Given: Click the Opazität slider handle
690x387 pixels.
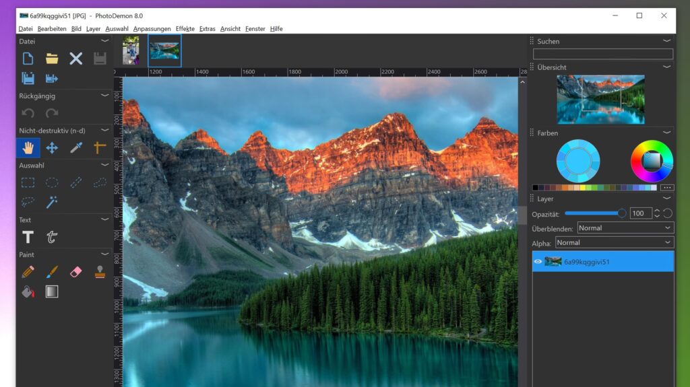Looking at the screenshot, I should coord(622,213).
